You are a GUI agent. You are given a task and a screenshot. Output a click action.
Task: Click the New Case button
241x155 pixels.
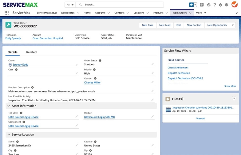(148, 25)
